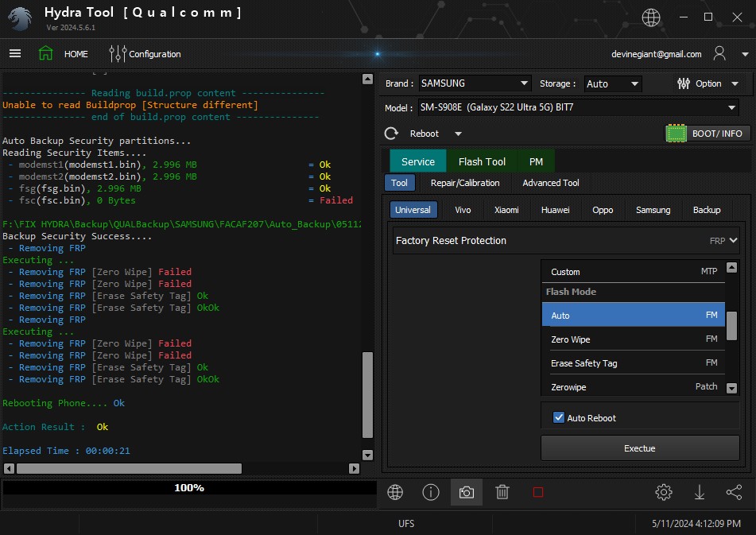756x535 pixels.
Task: Click the trash clear log icon
Action: [x=502, y=492]
